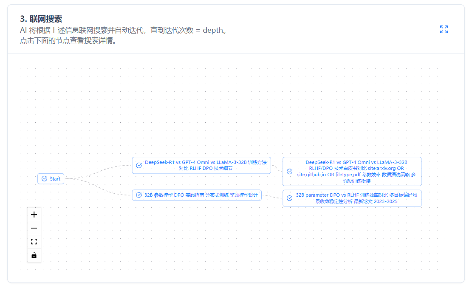
Task: Open the DeepSeek-R1 训练方法对比 RLHF DPO 技术细节 node
Action: (206, 165)
